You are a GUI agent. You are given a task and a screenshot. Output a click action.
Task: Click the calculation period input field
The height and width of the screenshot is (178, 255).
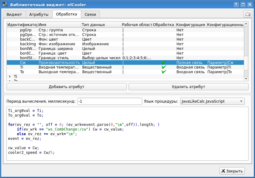110,101
